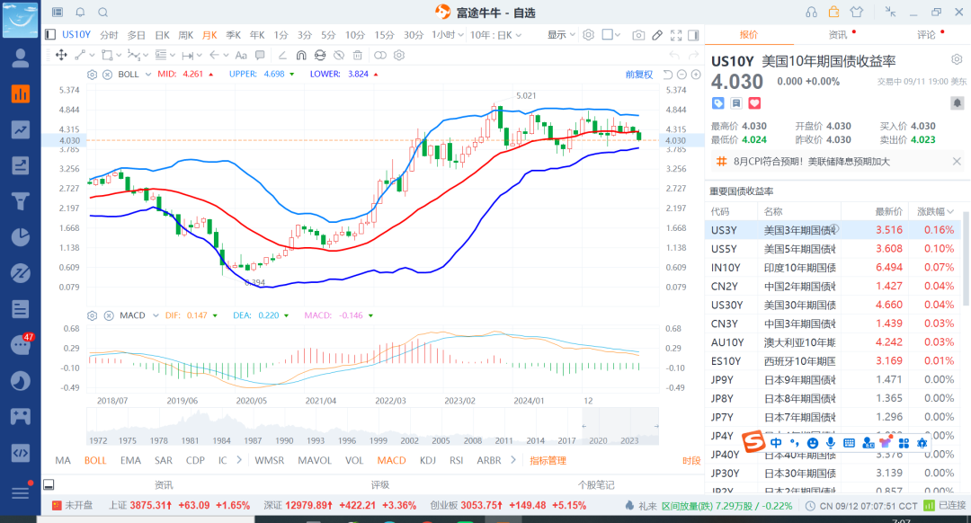
Task: Open chart settings gear in top toolbar
Action: pos(588,35)
